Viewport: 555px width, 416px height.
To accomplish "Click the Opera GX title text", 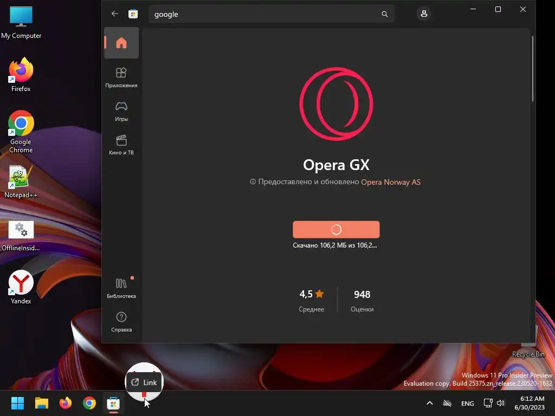I will 336,165.
